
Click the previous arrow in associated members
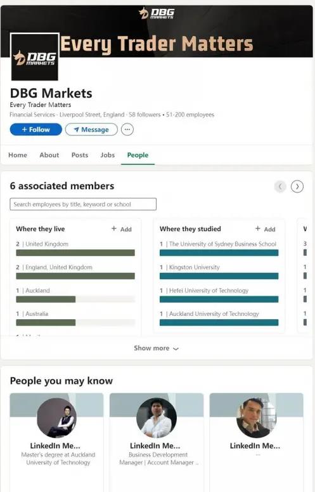point(280,186)
